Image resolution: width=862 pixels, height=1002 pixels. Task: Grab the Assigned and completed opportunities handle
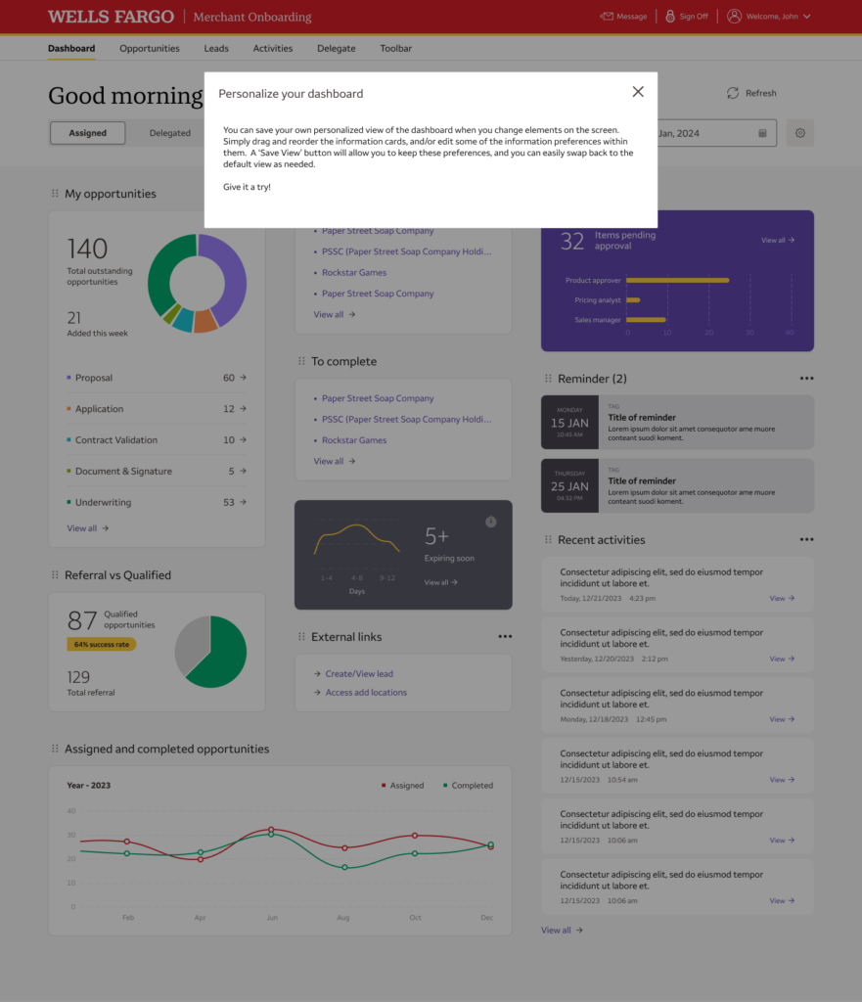click(x=55, y=749)
